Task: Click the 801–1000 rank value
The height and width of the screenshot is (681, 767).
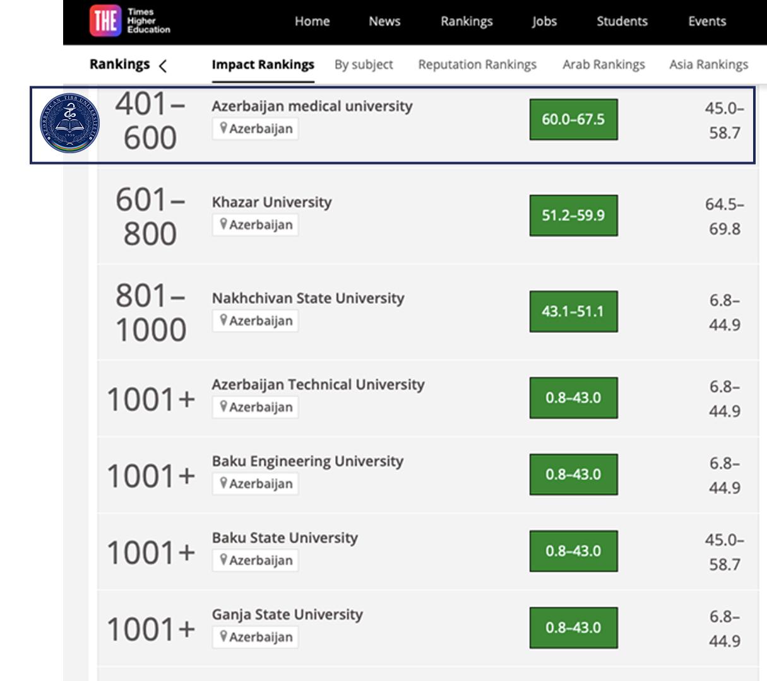Action: [150, 312]
